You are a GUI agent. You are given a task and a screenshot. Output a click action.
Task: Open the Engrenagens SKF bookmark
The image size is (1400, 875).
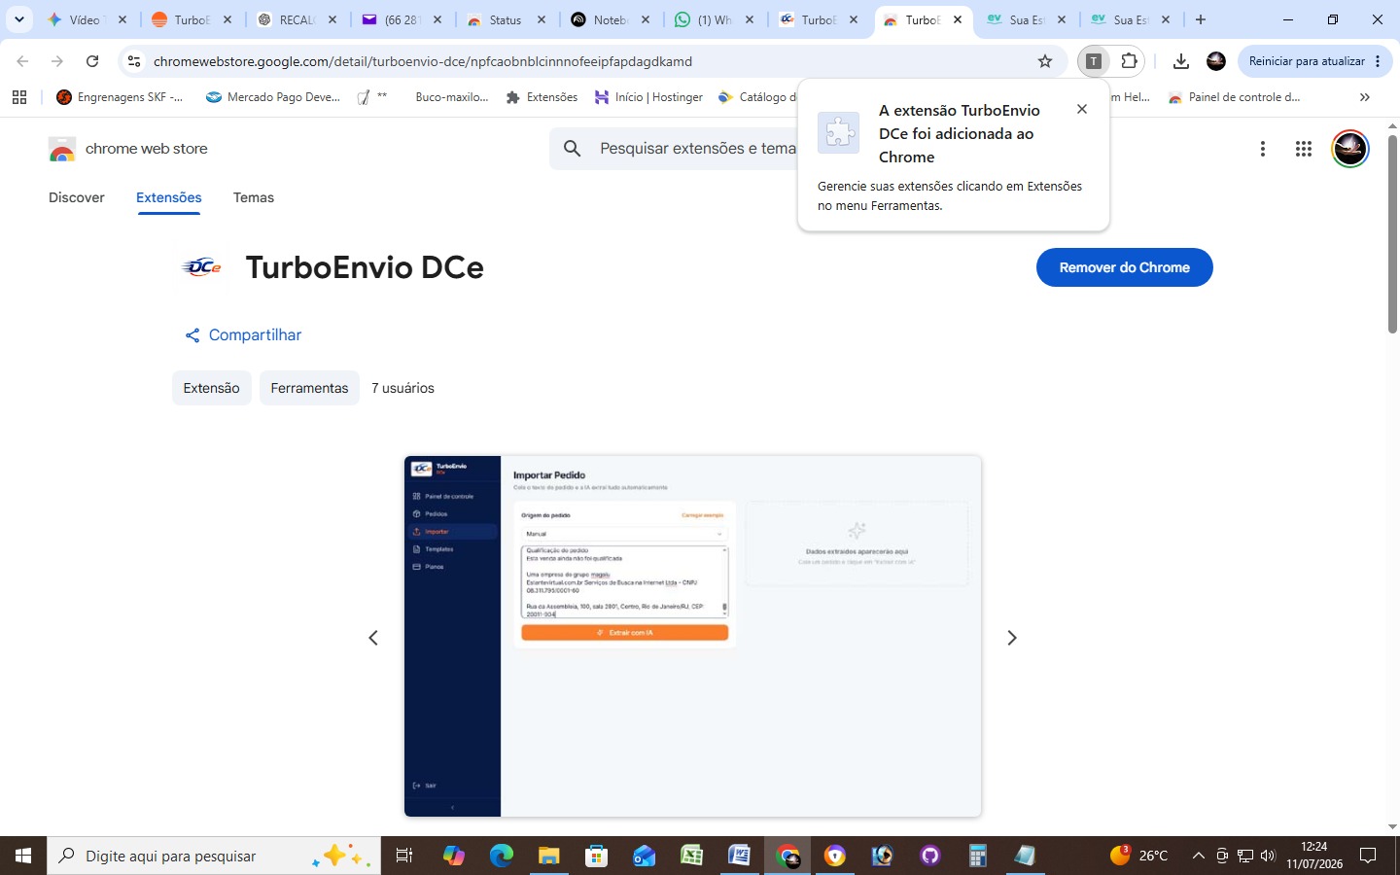point(120,97)
